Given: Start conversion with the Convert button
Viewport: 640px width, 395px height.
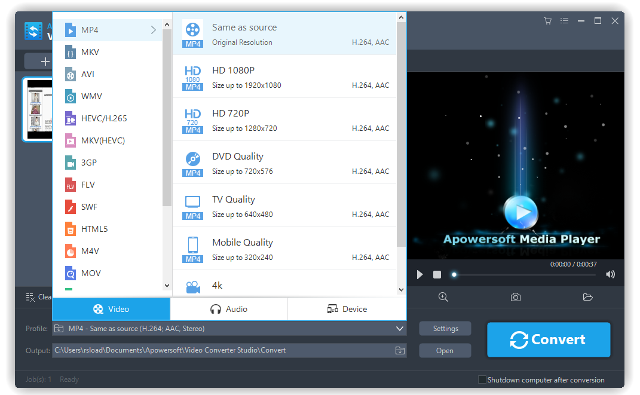Looking at the screenshot, I should 548,339.
